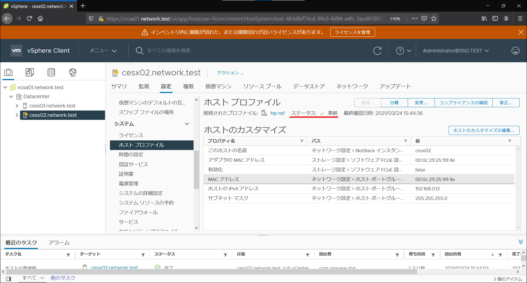Open Storage inventory view icon
This screenshot has height=283, width=527.
click(51, 72)
